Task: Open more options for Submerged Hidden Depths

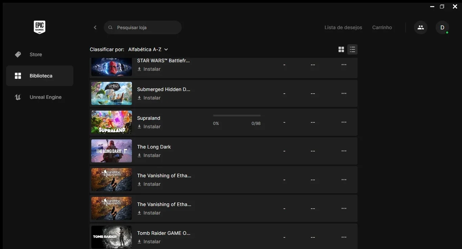Action: pos(344,93)
